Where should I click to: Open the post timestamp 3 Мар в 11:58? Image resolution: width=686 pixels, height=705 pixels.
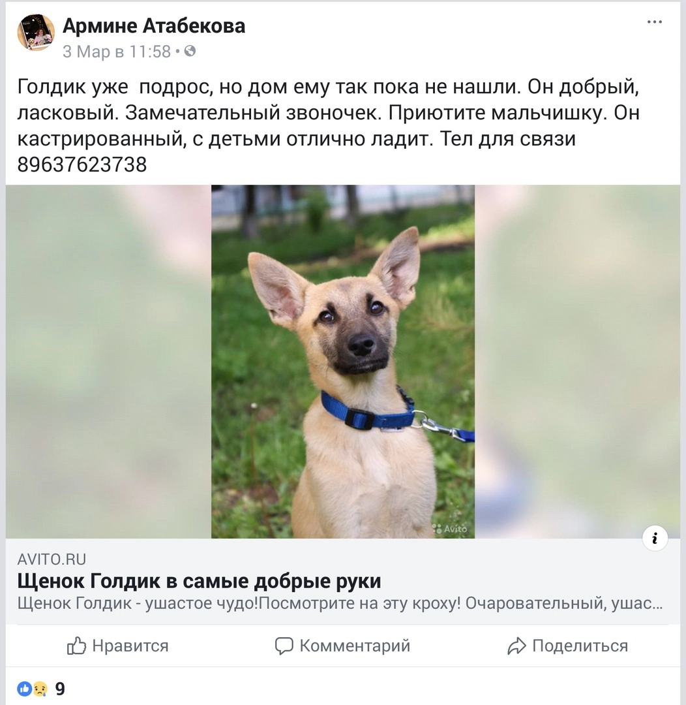tap(117, 52)
